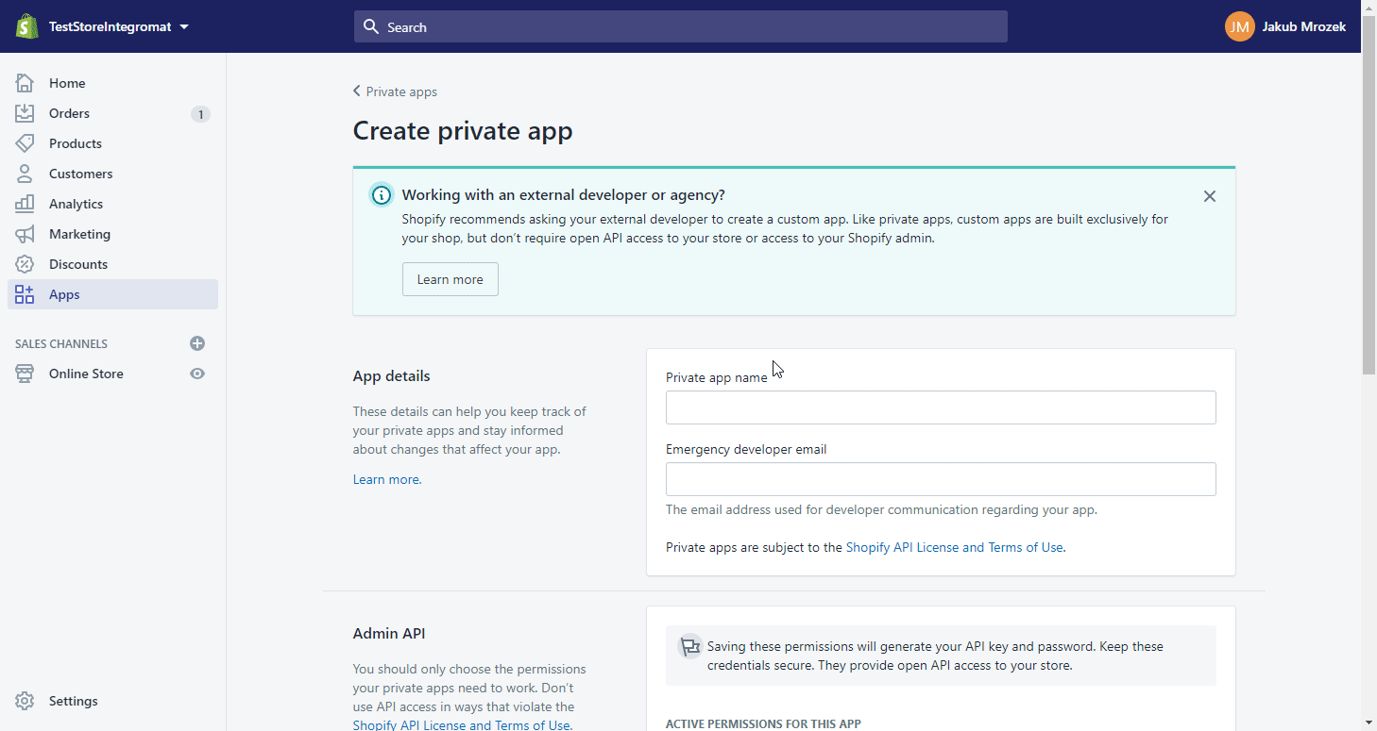This screenshot has width=1377, height=731.
Task: Click the Customers person icon
Action: pos(25,174)
